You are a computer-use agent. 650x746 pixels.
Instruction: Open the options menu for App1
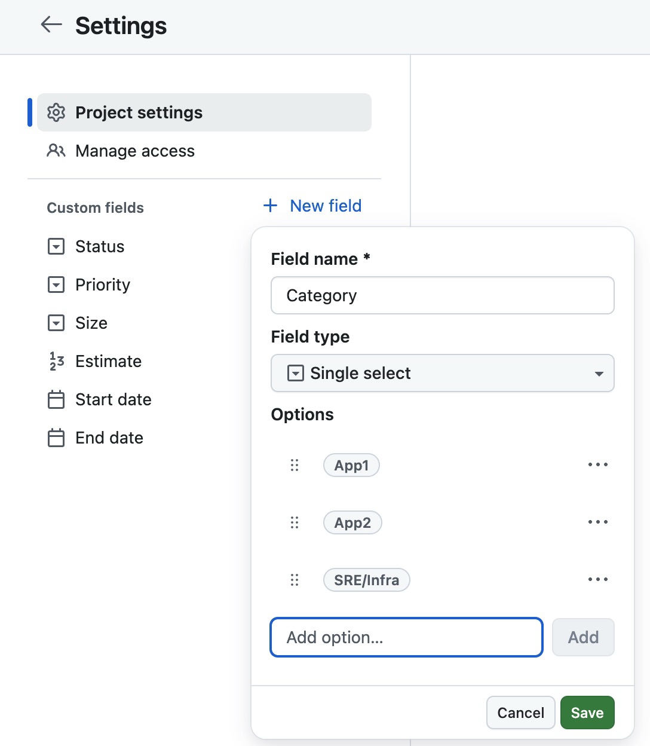[598, 464]
